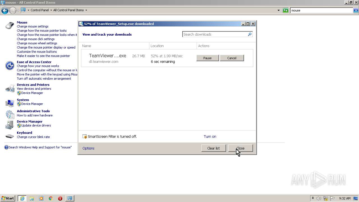Image resolution: width=359 pixels, height=202 pixels.
Task: Open the Ease of Access Center icon
Action: [x=10, y=66]
